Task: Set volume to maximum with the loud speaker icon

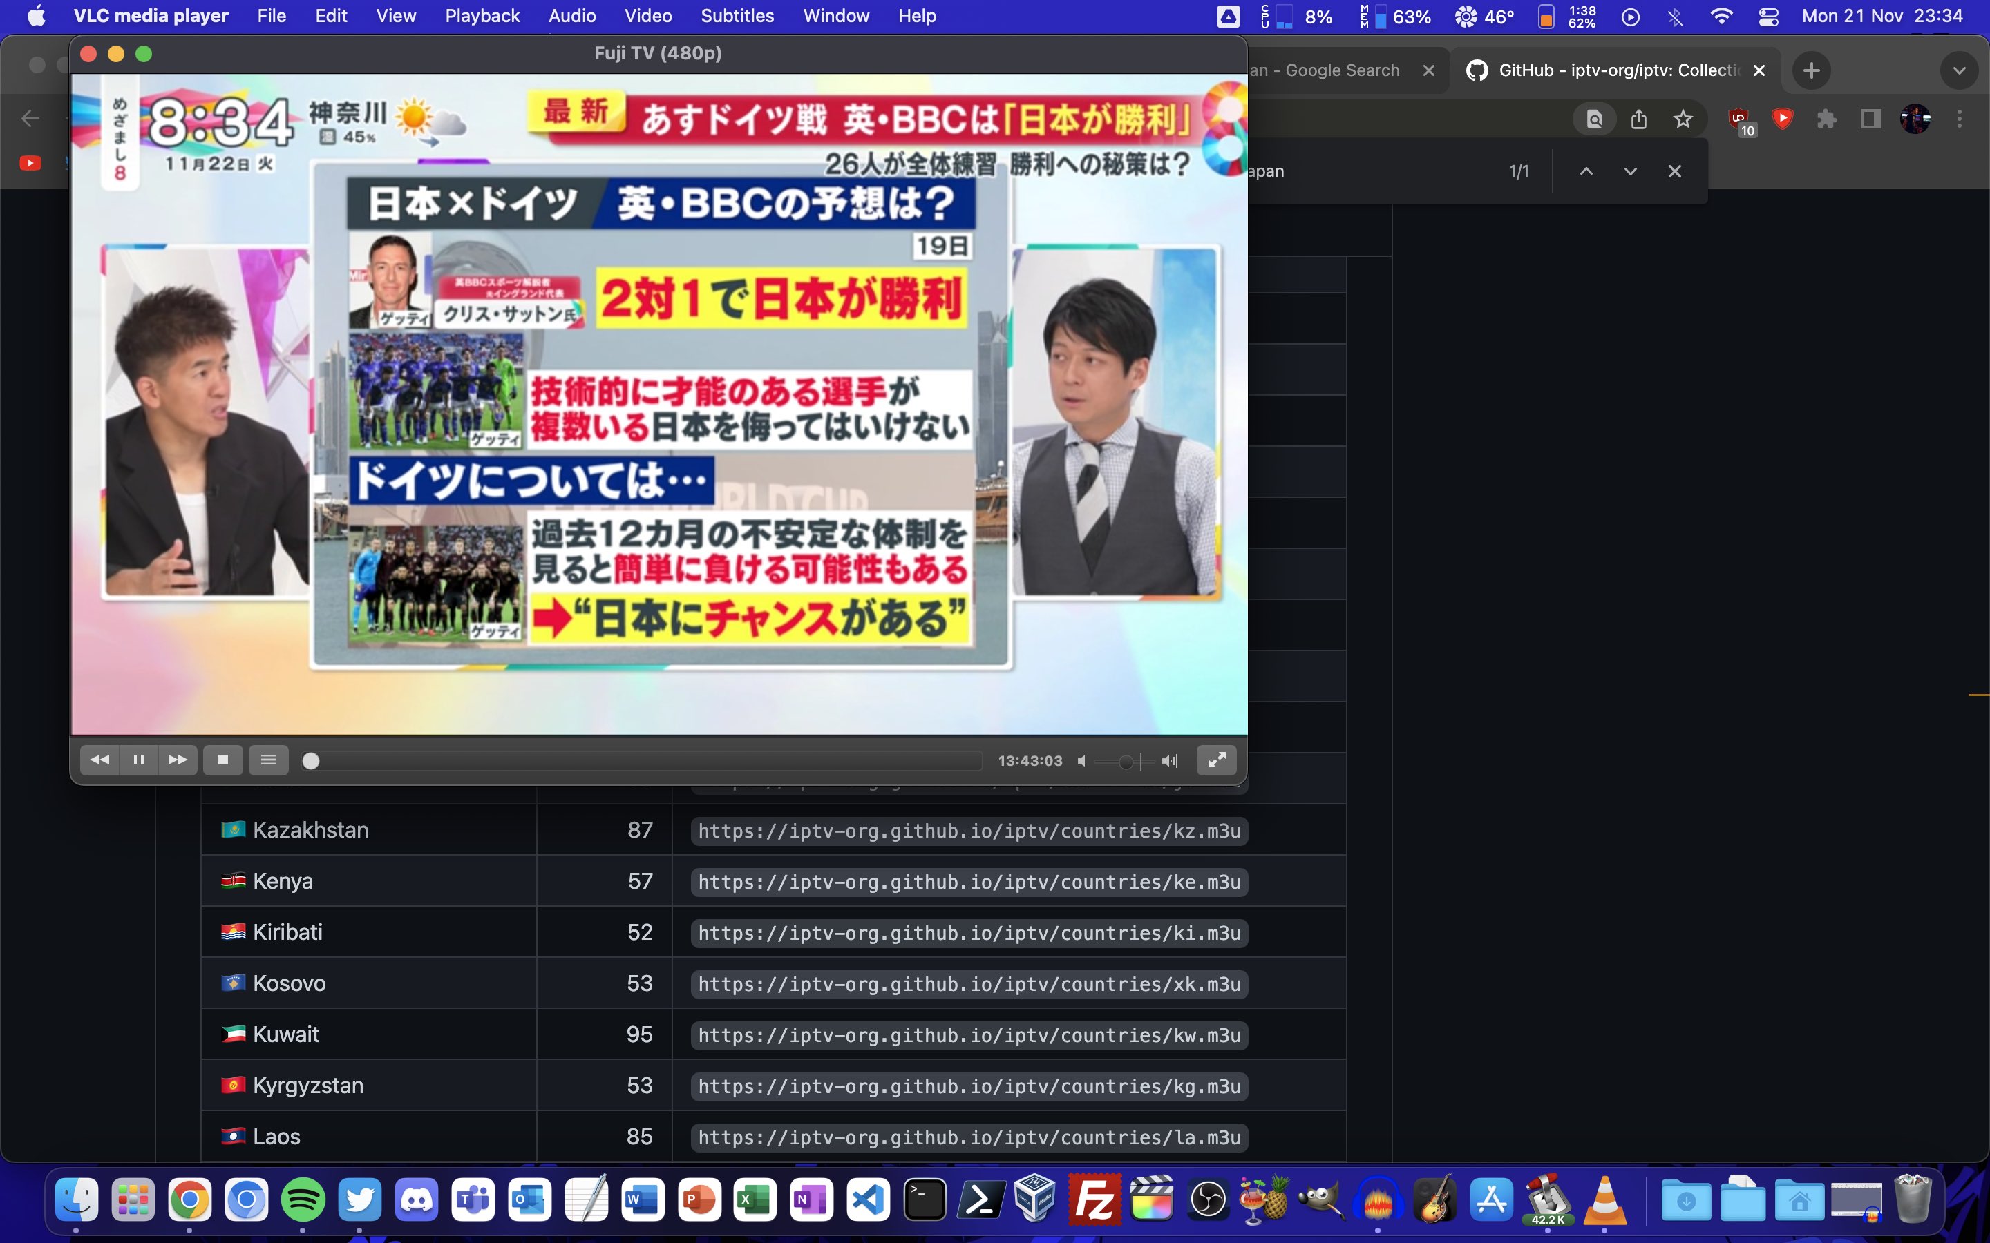Action: coord(1169,761)
